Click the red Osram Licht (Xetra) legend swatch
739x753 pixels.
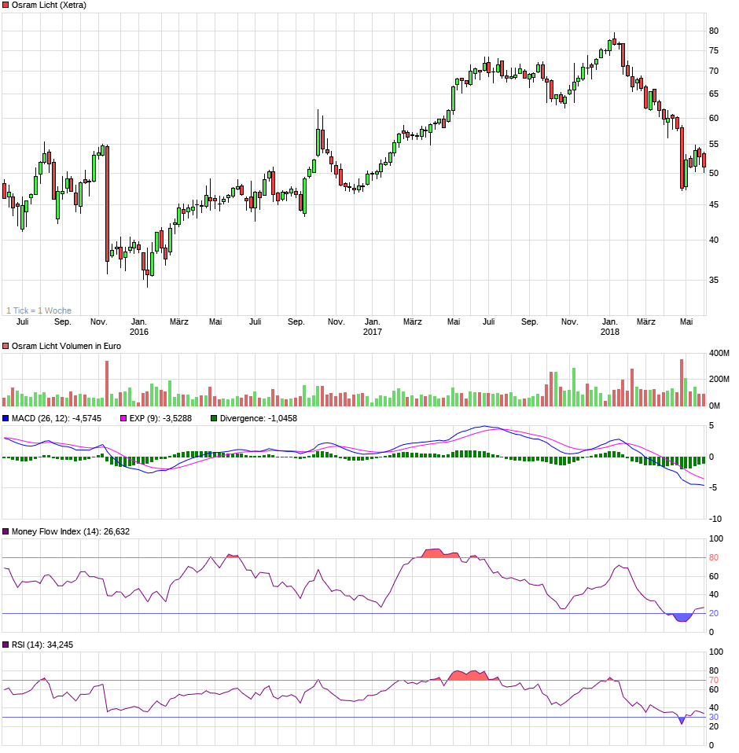tap(6, 5)
